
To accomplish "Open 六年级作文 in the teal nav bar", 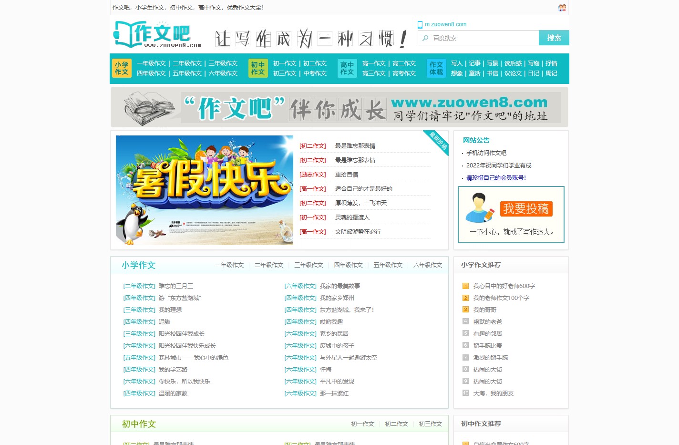I will click(223, 73).
